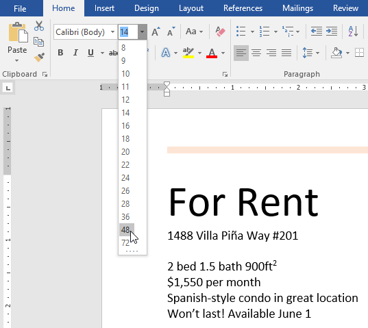Click the Cut scissors icon
Image resolution: width=368 pixels, height=328 pixels.
coord(39,26)
